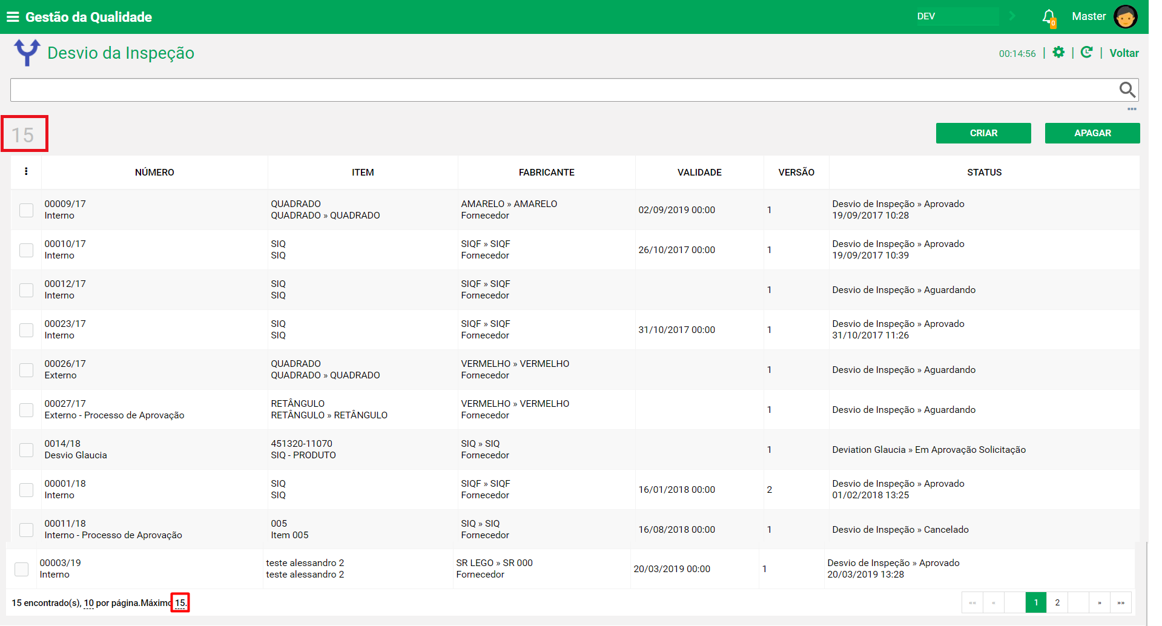Click RETÂNGULO item cell
Viewport: 1162px width, 626px height.
tap(329, 409)
